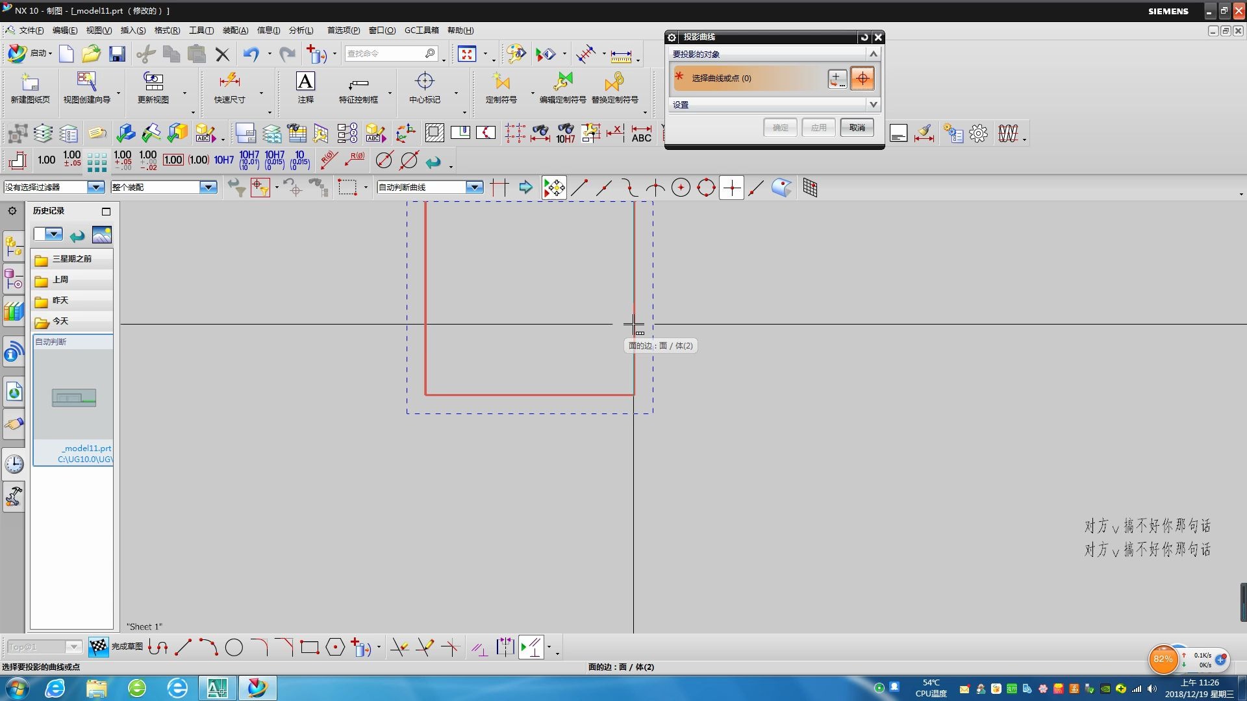
Task: Toggle snap to mid point
Action: point(604,188)
